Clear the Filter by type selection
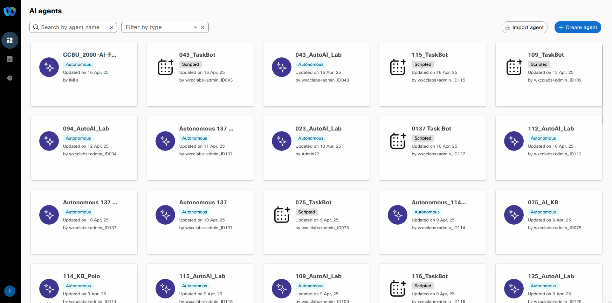This screenshot has height=303, width=612. pyautogui.click(x=202, y=27)
